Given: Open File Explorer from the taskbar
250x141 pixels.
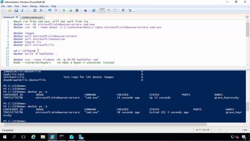Looking at the screenshot, I should click(x=43, y=137).
